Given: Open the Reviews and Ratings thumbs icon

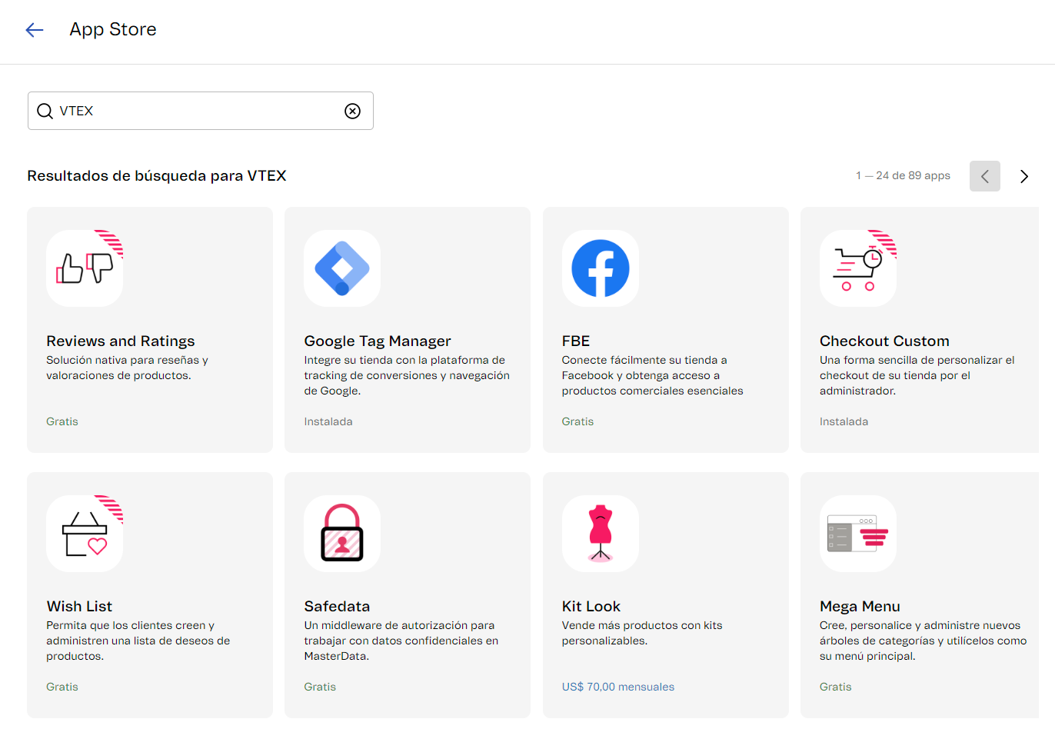Looking at the screenshot, I should 85,268.
